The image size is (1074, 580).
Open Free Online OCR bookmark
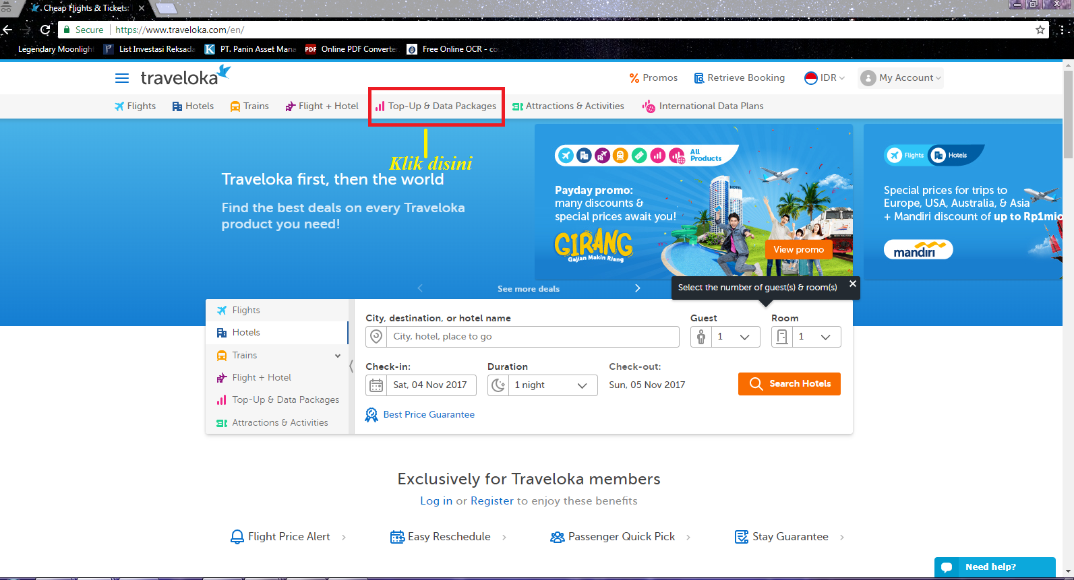[x=452, y=49]
